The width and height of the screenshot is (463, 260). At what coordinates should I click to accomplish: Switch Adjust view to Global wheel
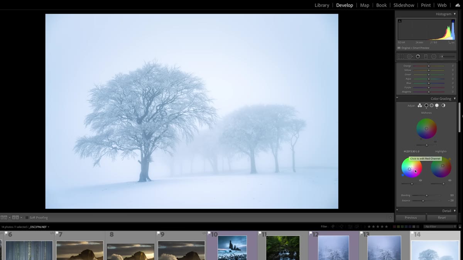point(443,105)
